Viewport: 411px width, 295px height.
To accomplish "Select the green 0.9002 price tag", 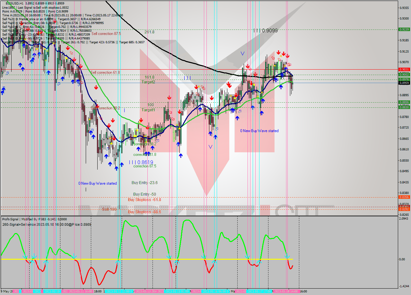I will [404, 74].
